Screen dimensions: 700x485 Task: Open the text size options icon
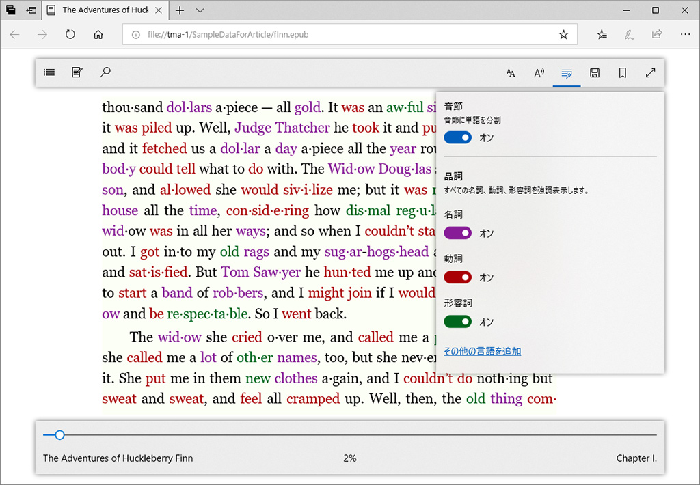[511, 72]
